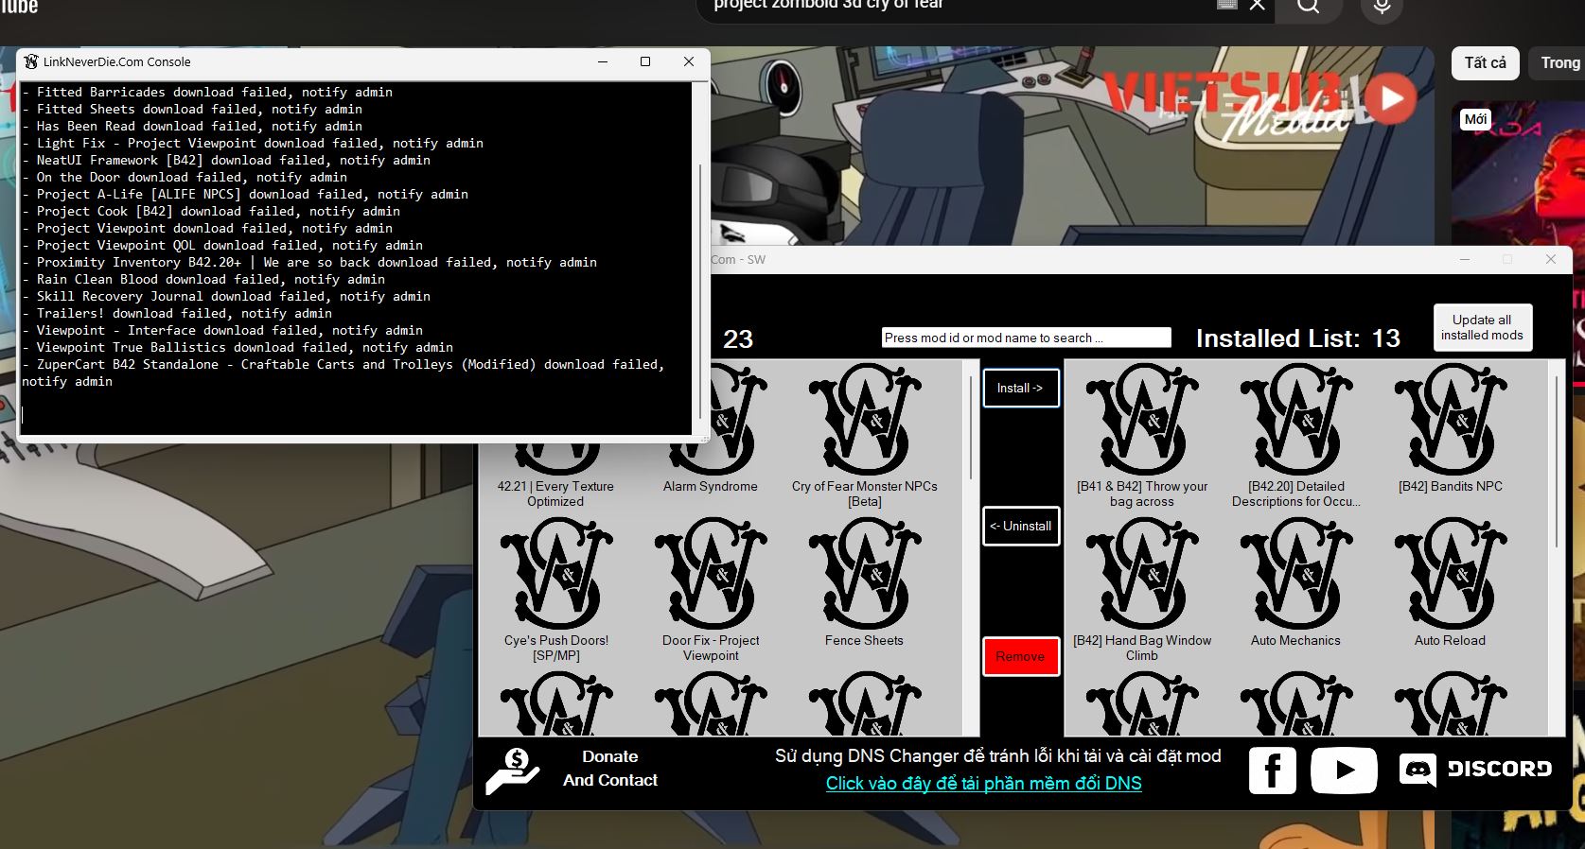Click the "Rain Clean Blood download failed" console line
The height and width of the screenshot is (849, 1585).
click(x=203, y=279)
